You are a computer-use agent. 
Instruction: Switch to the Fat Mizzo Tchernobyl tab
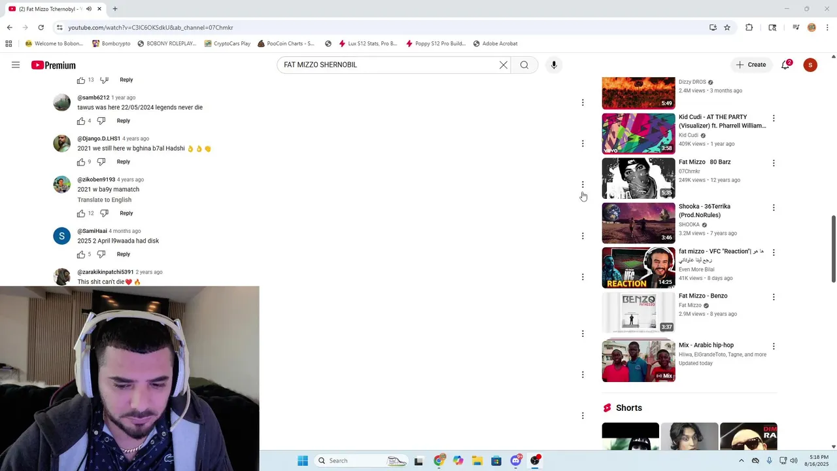click(56, 9)
